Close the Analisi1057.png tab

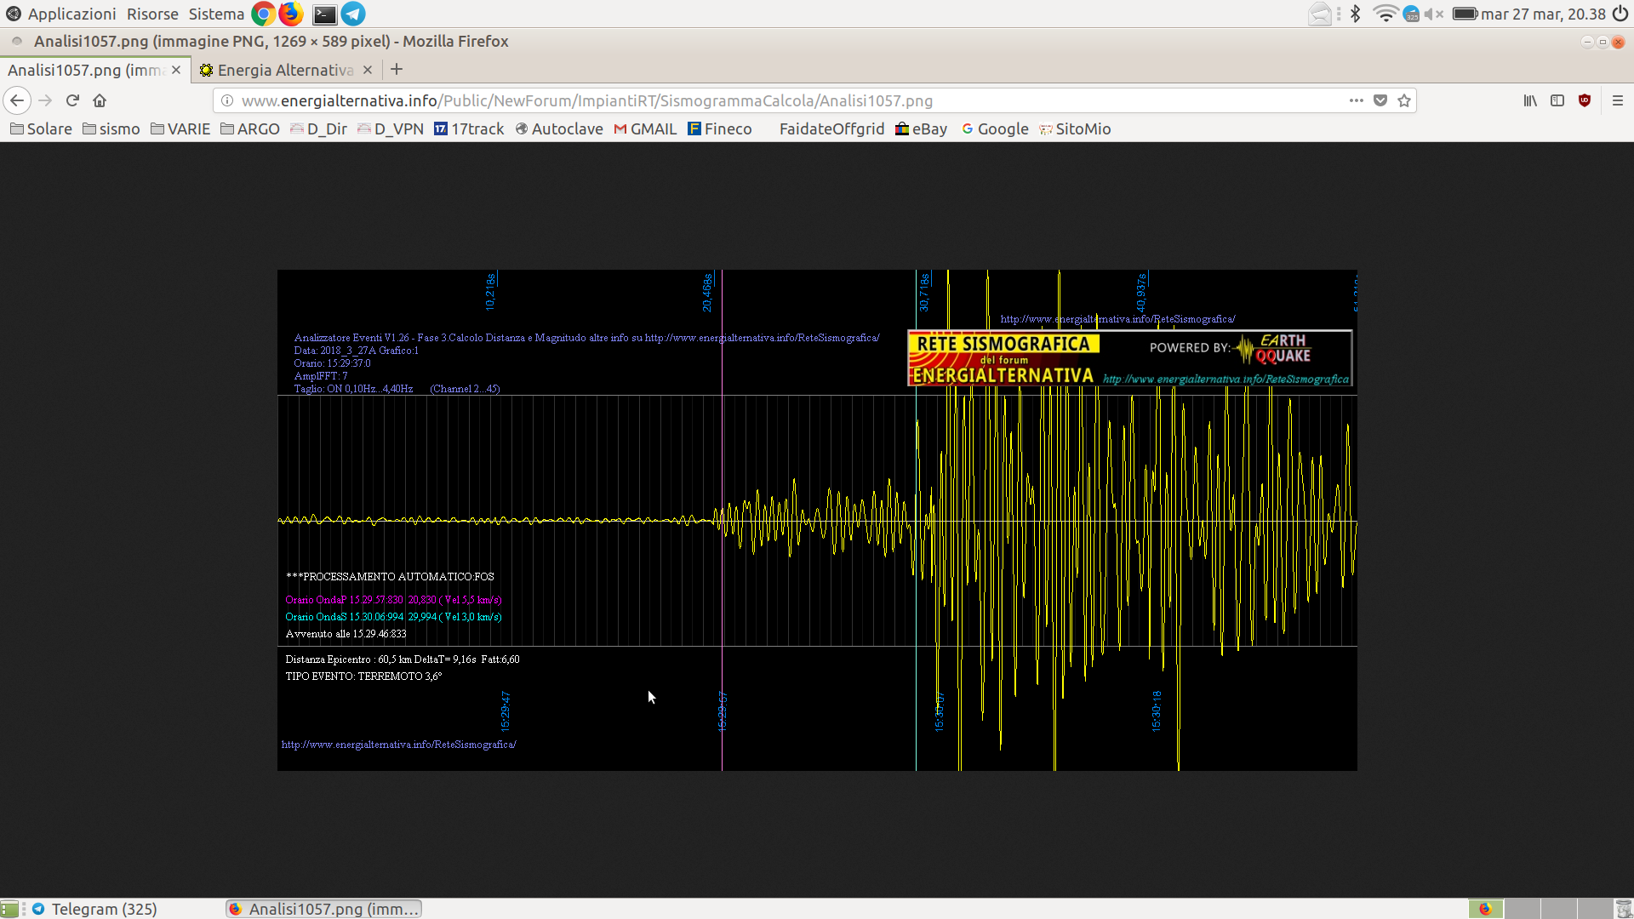pos(176,70)
